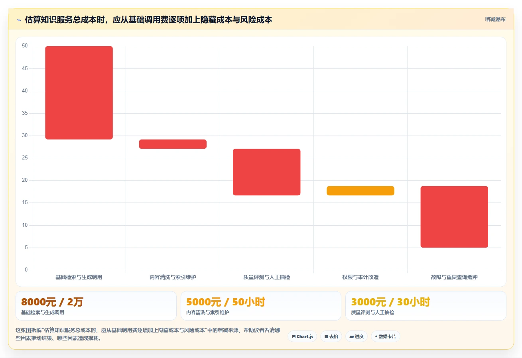Image resolution: width=522 pixels, height=358 pixels.
Task: Click the lightning icon beside the title
Action: point(19,20)
